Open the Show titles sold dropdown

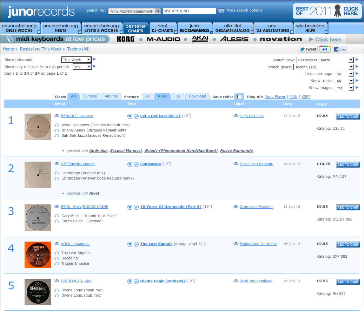(77, 60)
